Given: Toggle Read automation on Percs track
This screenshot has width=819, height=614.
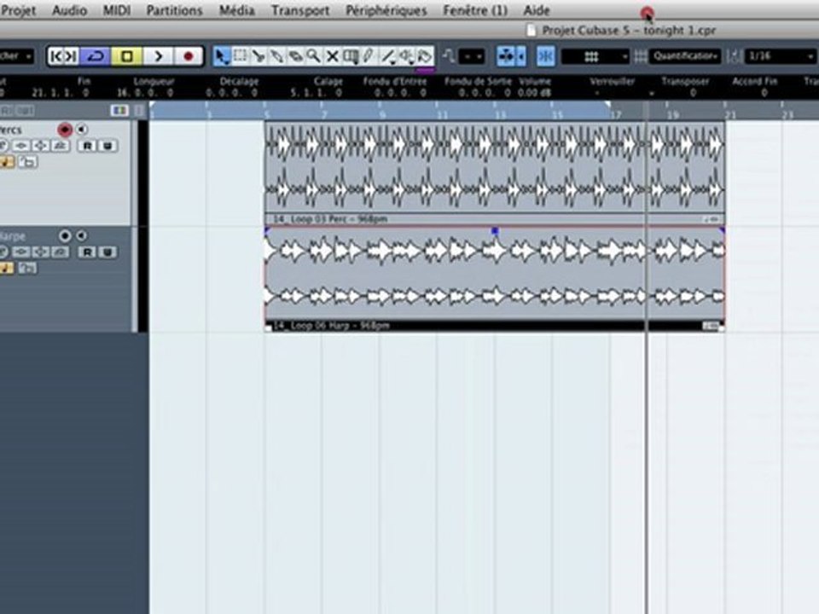Looking at the screenshot, I should pyautogui.click(x=87, y=146).
